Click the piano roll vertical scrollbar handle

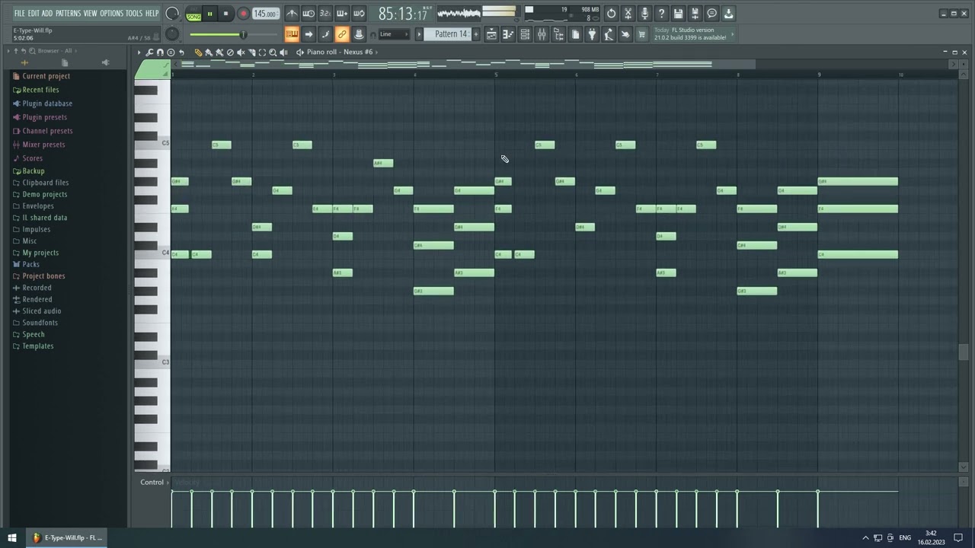pos(964,352)
